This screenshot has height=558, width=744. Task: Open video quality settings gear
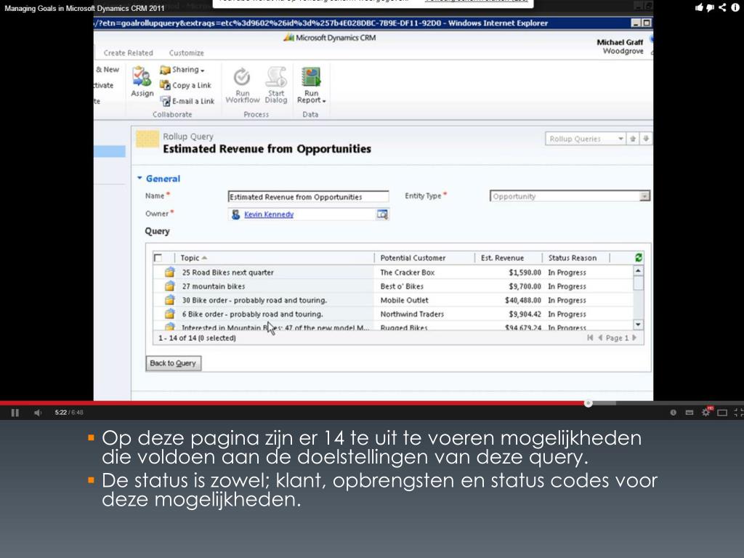point(706,413)
